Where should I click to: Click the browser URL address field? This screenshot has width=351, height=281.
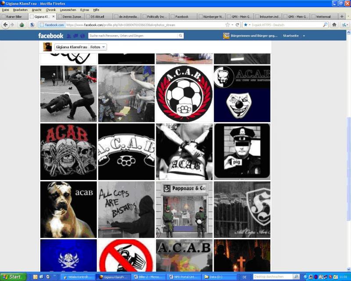tap(144, 25)
